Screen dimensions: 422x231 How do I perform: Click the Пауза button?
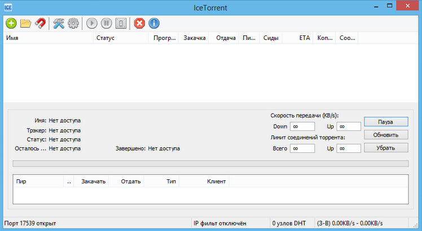pos(386,121)
